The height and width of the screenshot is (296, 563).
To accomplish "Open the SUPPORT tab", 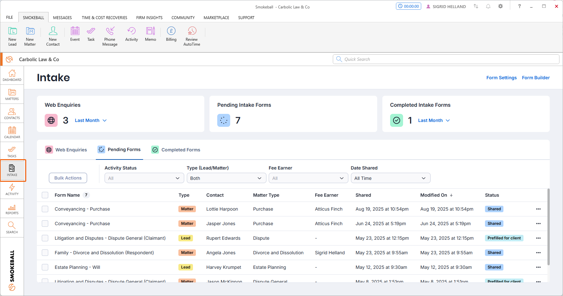I will click(x=246, y=17).
